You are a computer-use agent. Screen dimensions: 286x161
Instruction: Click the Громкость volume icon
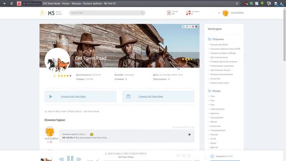[212, 156]
